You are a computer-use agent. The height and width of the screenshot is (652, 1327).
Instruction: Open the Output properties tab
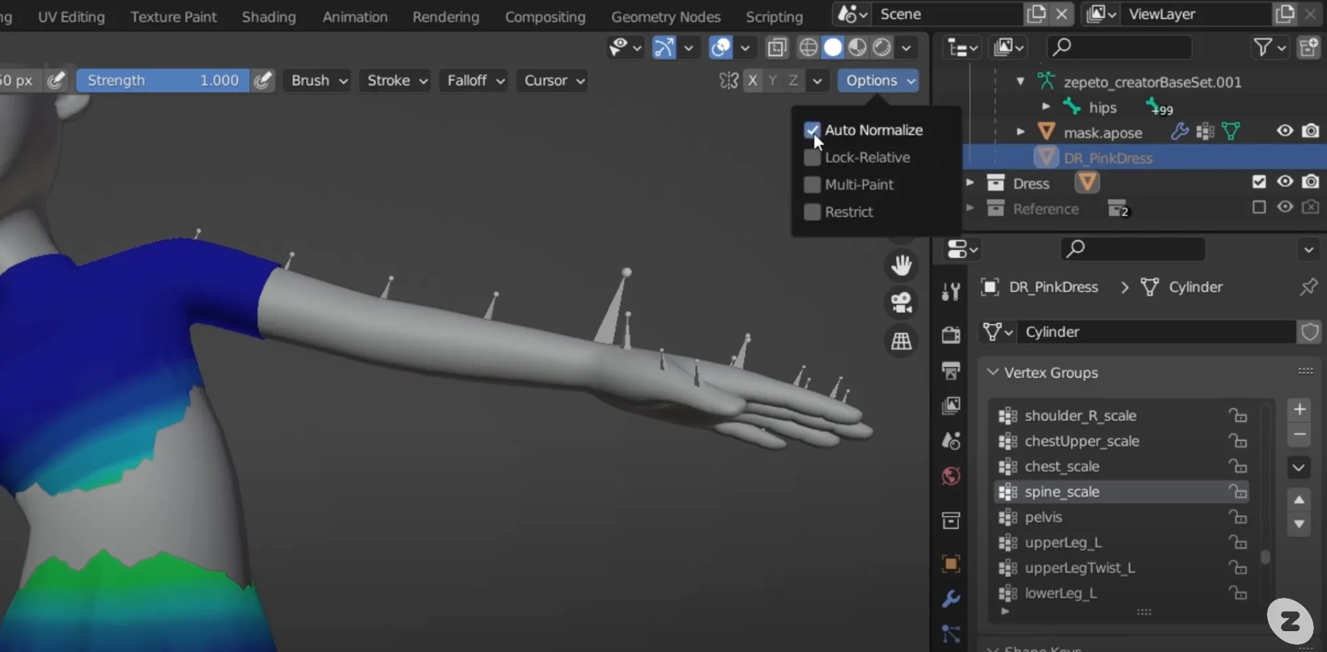[950, 370]
